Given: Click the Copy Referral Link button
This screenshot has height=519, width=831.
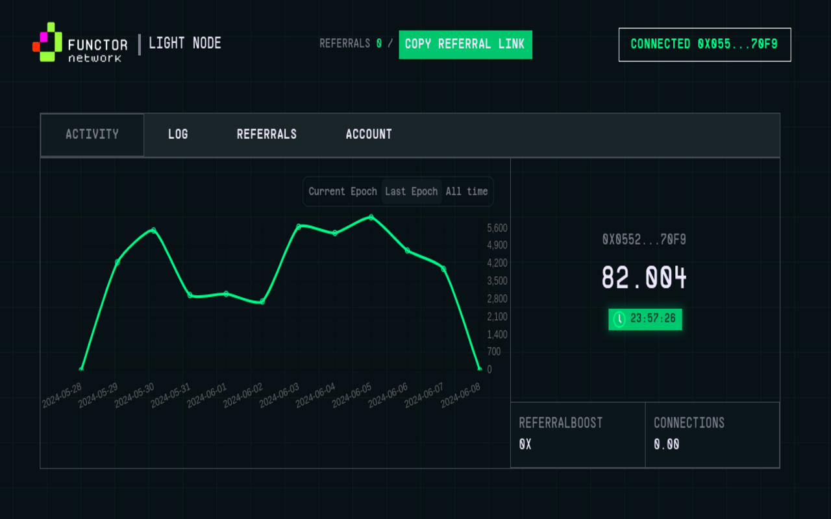Looking at the screenshot, I should 465,44.
